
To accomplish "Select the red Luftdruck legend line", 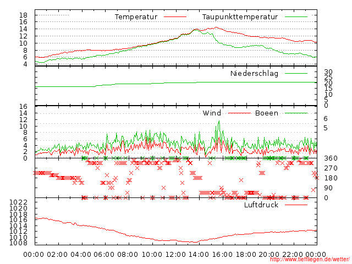I will point(296,205).
